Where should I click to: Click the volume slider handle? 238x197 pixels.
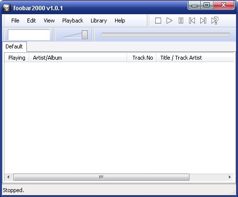click(85, 35)
